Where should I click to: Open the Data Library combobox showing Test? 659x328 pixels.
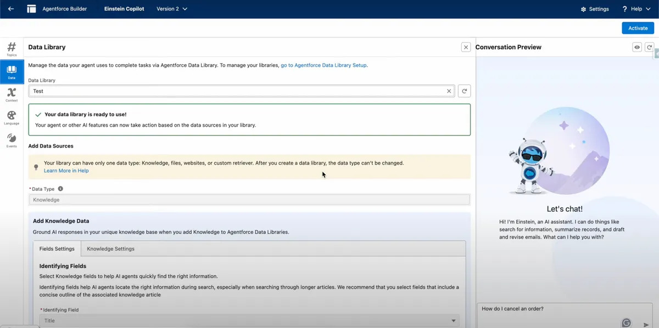242,91
